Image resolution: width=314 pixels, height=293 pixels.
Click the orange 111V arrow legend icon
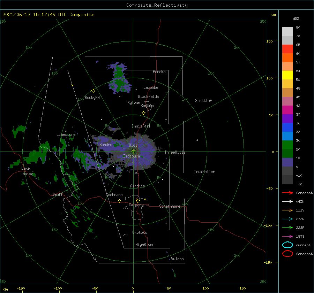[x=287, y=210]
